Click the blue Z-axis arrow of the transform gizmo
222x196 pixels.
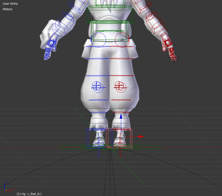click(121, 116)
